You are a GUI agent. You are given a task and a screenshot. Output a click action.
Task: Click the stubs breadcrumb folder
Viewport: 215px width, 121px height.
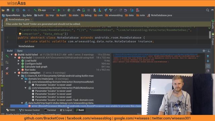tap(74, 15)
